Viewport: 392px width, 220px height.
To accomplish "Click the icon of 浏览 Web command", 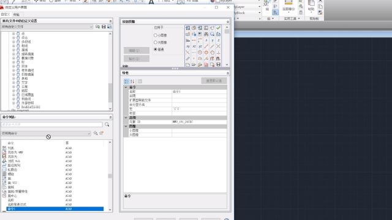I will tap(4, 161).
